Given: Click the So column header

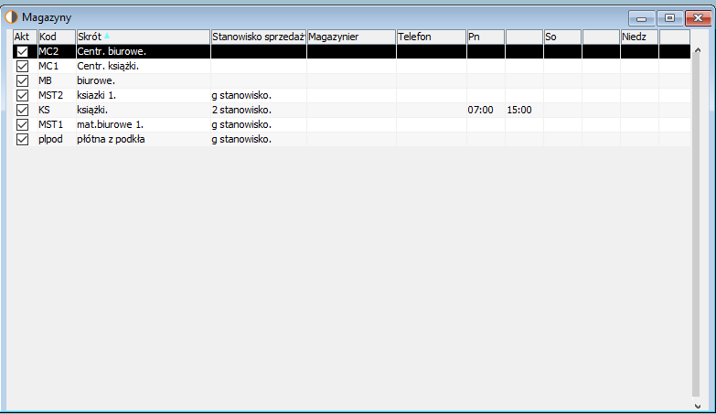Looking at the screenshot, I should [x=562, y=37].
